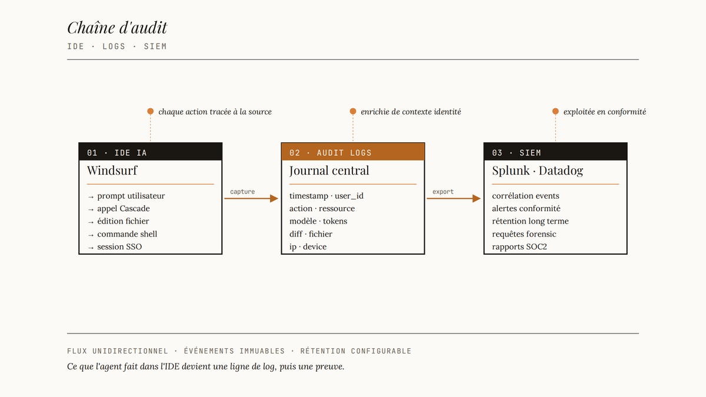
Task: Click the 'requêtes forensic' line
Action: (x=524, y=234)
